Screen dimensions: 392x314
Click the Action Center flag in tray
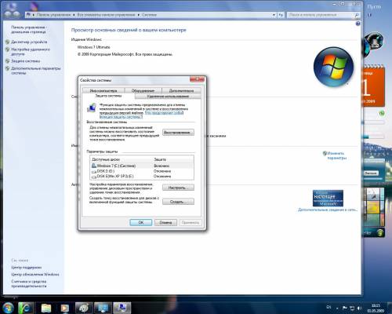coord(345,308)
